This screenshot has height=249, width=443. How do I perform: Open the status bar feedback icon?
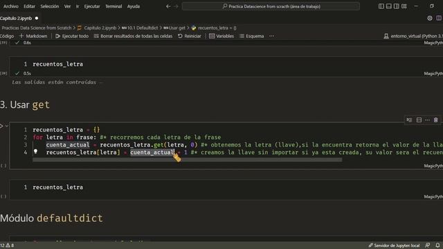tap(428, 246)
